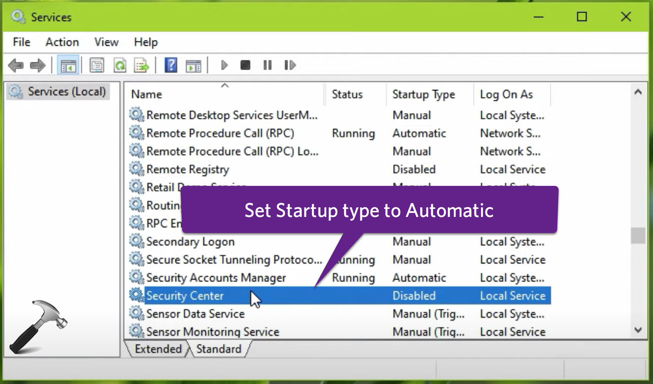Click the gear icon beside Secure Socket Tunneling Protoco...
The width and height of the screenshot is (653, 384).
136,259
